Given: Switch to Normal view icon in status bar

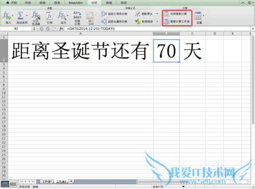Looking at the screenshot, I should [5, 184].
